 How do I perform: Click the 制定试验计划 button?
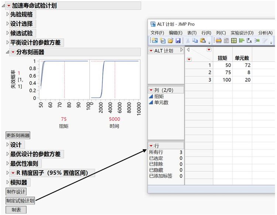pyautogui.click(x=20, y=201)
